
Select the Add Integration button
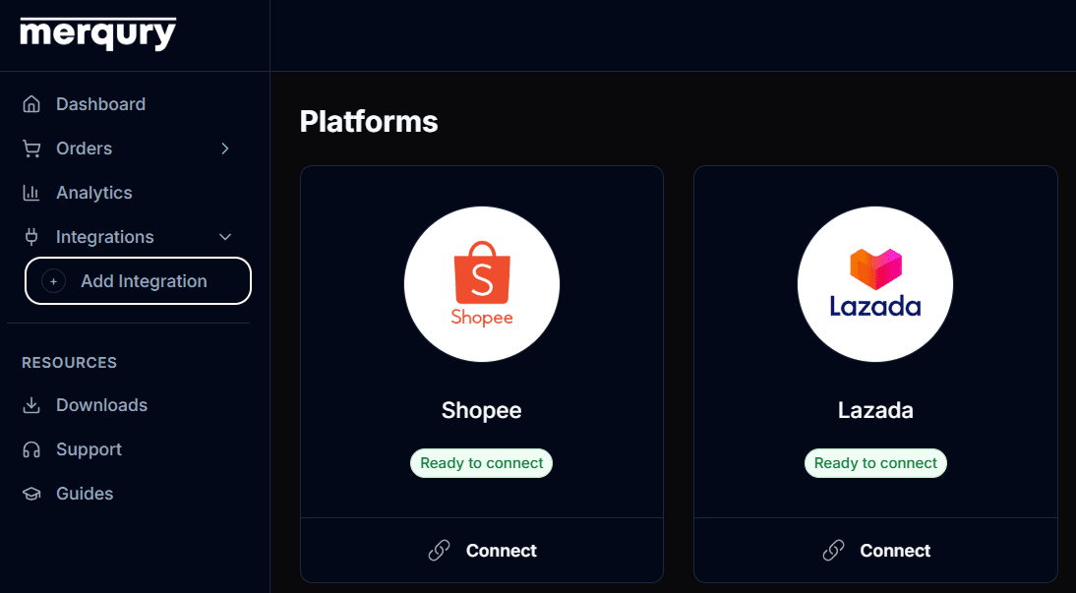click(x=138, y=280)
